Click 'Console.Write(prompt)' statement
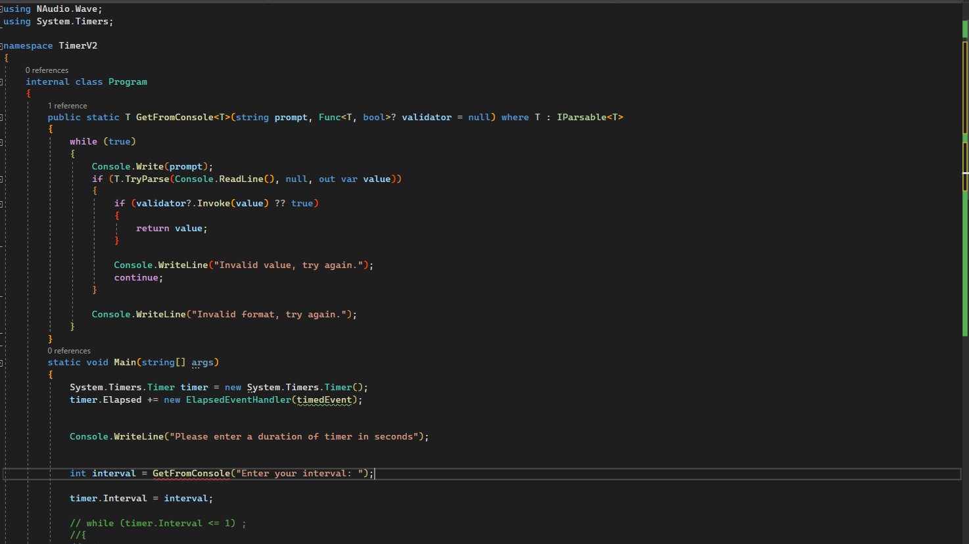This screenshot has width=969, height=544. [152, 167]
